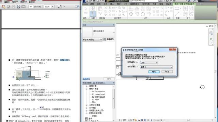
Task: Open the 插入 ribbon tab
Action: pyautogui.click(x=112, y=4)
